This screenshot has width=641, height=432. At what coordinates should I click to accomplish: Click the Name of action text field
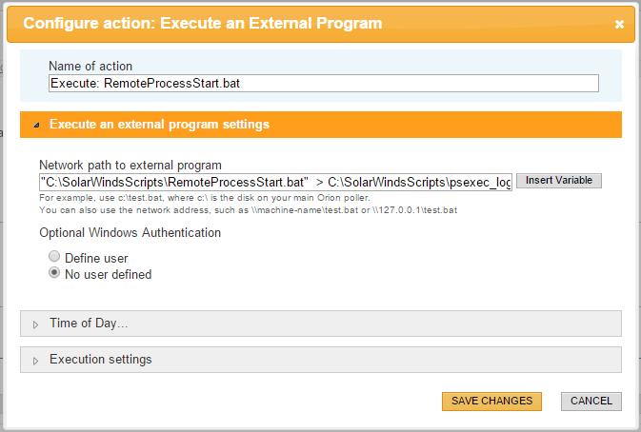323,84
